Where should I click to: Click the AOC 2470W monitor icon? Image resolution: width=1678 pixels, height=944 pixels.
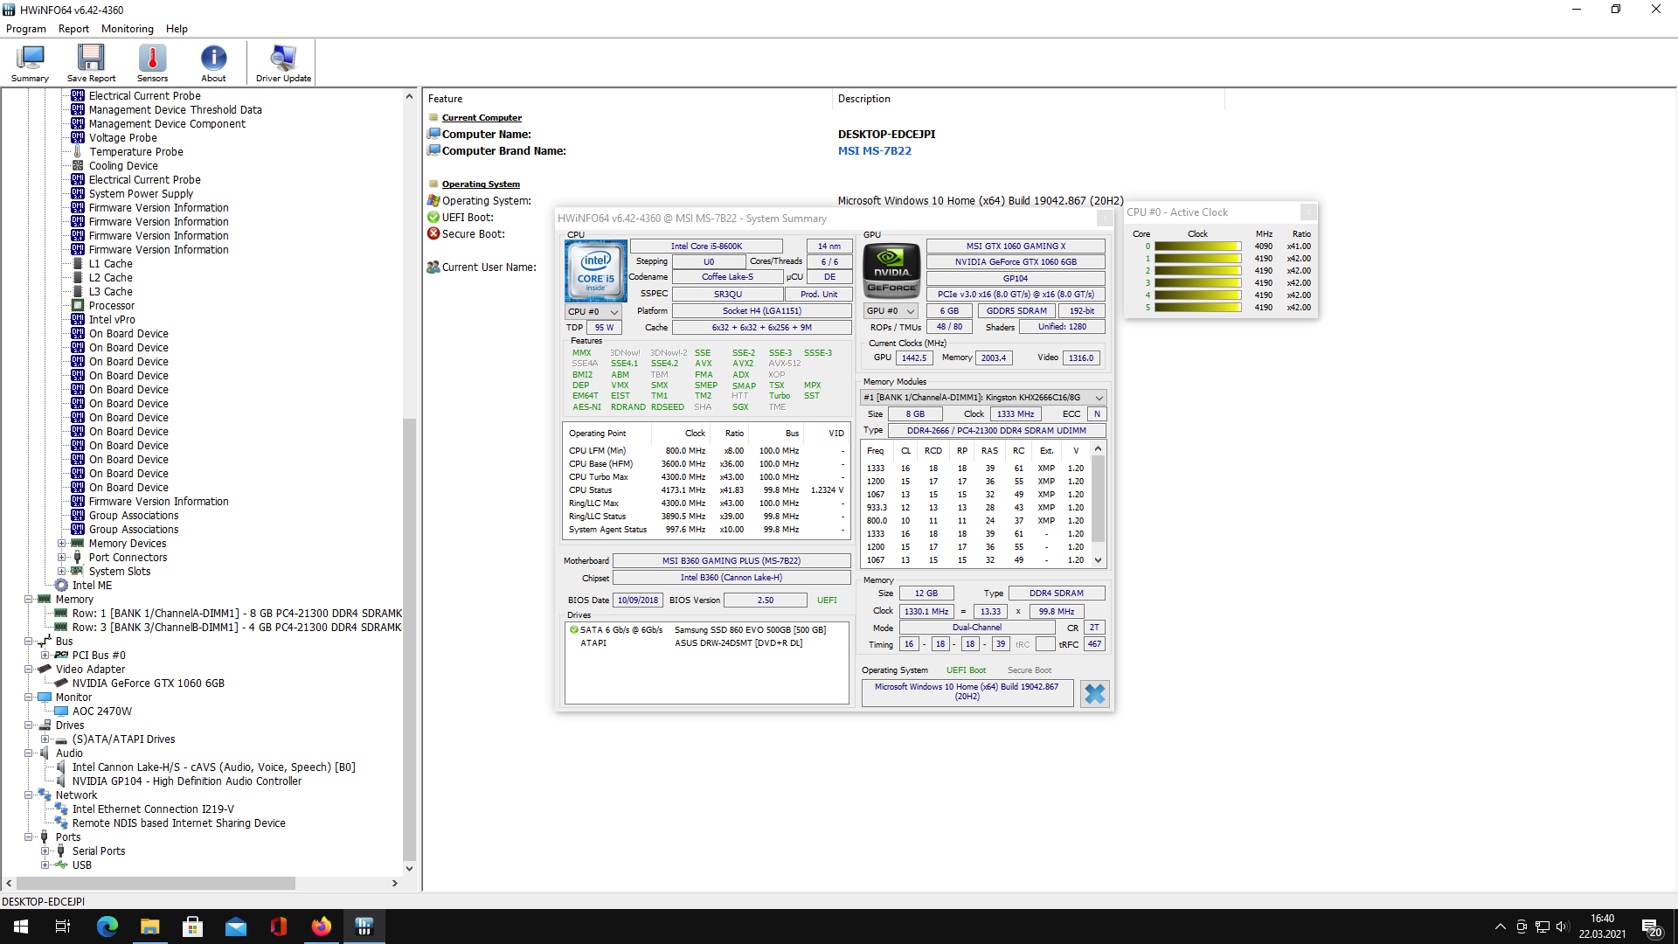coord(61,711)
